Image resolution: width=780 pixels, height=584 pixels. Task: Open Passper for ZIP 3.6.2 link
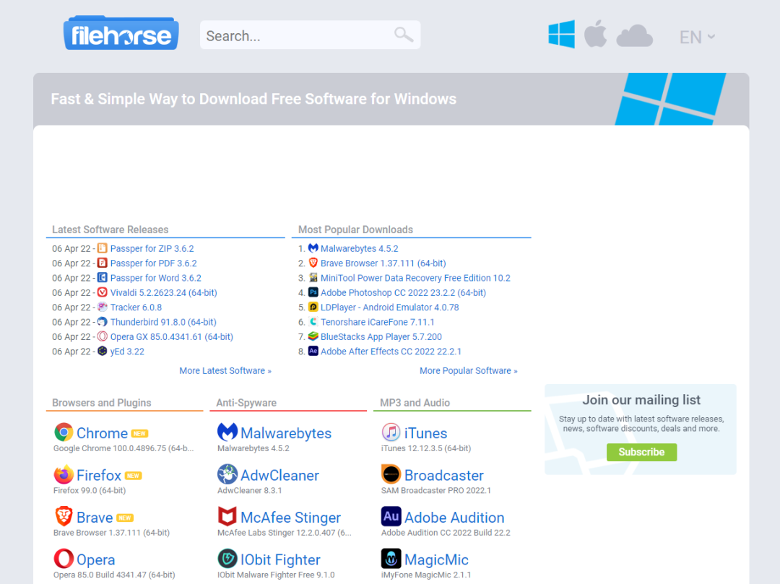pyautogui.click(x=152, y=248)
